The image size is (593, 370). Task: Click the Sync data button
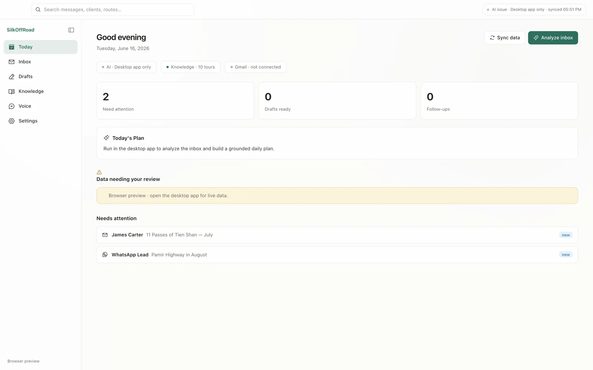click(x=504, y=38)
